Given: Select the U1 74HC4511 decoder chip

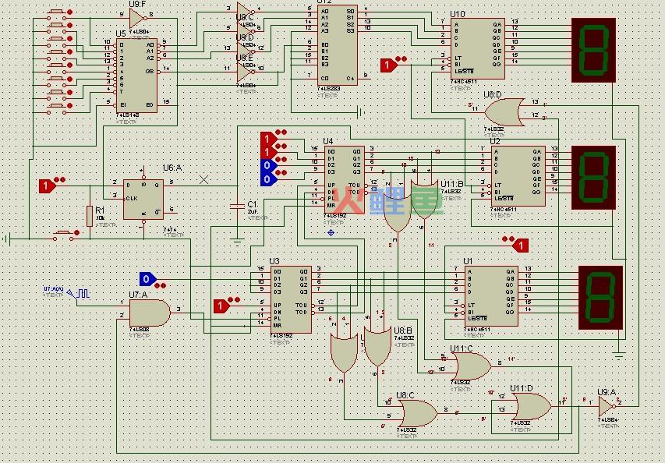Looking at the screenshot, I should [x=491, y=295].
